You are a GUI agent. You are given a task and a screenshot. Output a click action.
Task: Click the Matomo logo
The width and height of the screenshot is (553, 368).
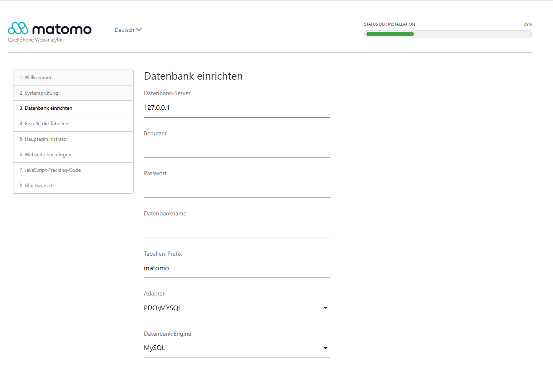tap(49, 29)
